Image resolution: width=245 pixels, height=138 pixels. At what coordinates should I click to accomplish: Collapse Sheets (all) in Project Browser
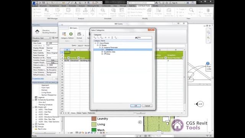[33, 107]
